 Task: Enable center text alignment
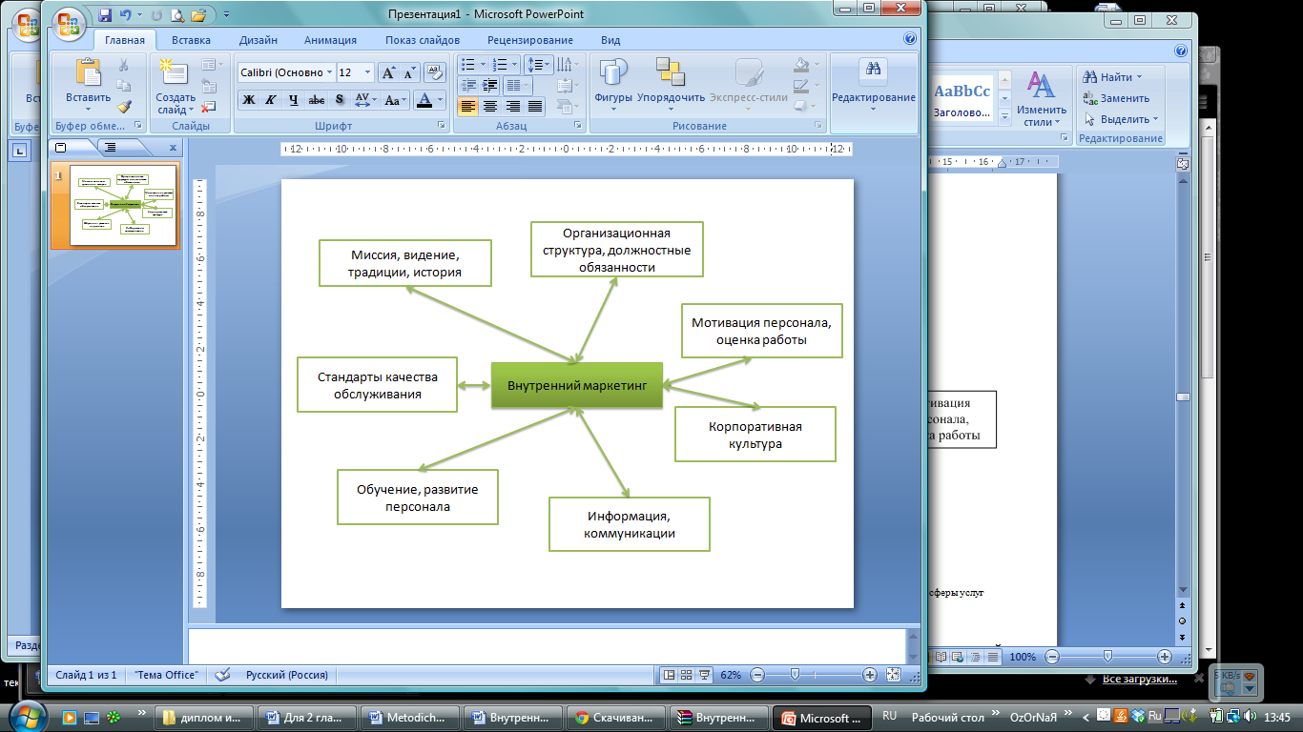point(490,107)
